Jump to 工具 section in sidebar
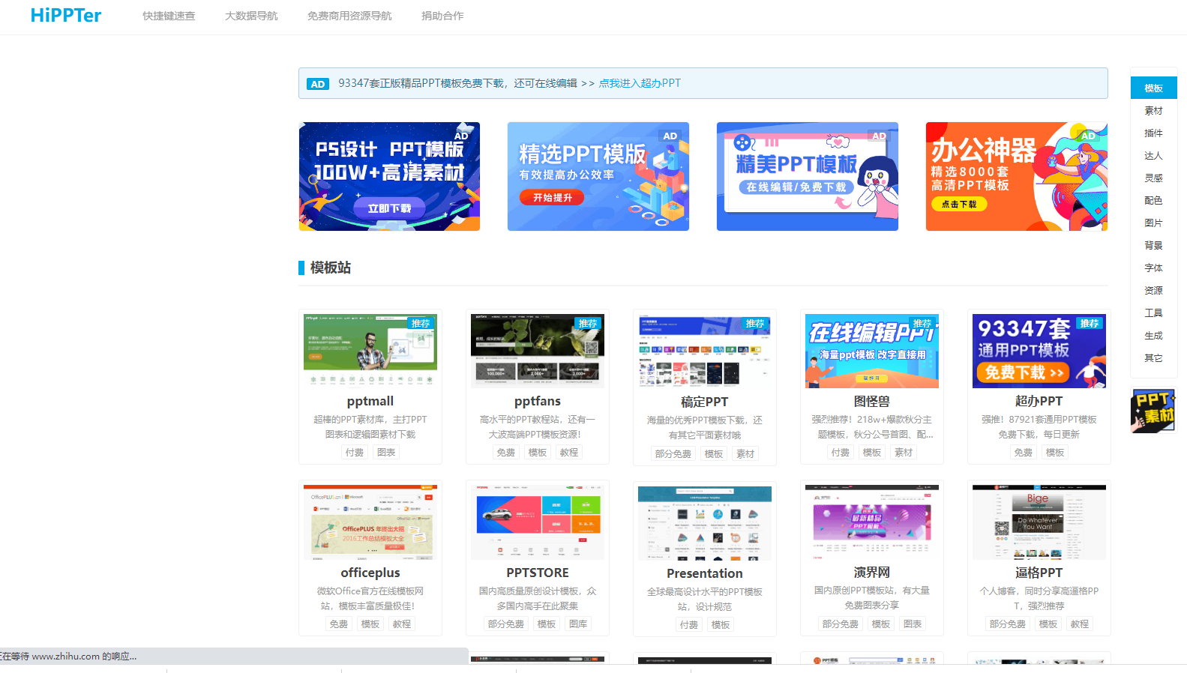The width and height of the screenshot is (1187, 673). (x=1153, y=313)
